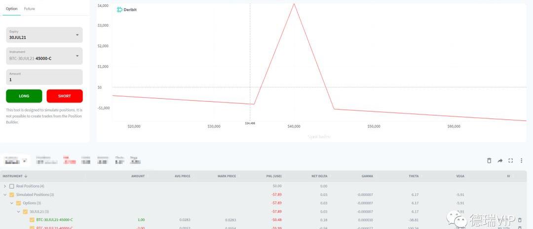
Task: Open the Expiry 30JUL21 dropdown
Action: click(44, 35)
